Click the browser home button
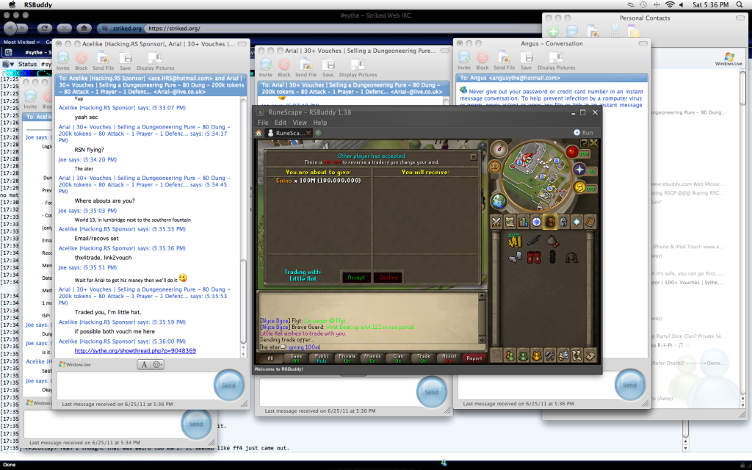 (x=84, y=29)
